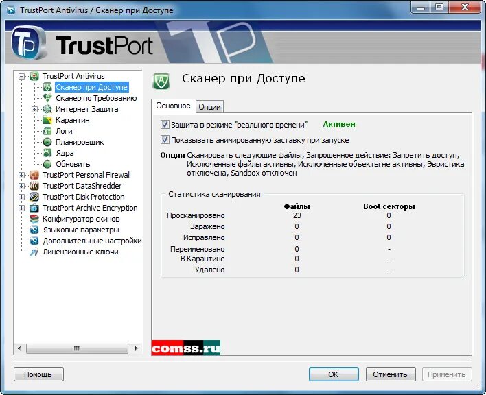
Task: Select Языковые параметры tree item
Action: [81, 230]
